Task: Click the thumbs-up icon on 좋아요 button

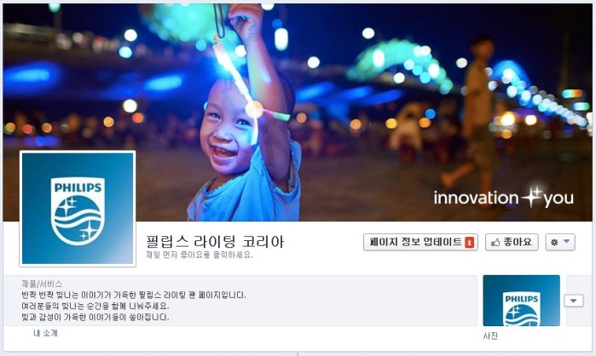Action: coord(495,242)
